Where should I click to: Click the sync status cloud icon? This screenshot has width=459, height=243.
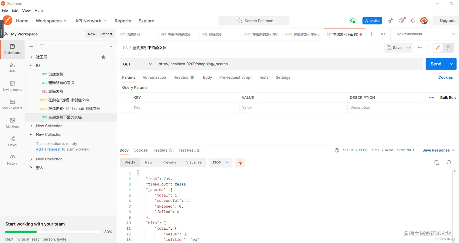click(352, 21)
